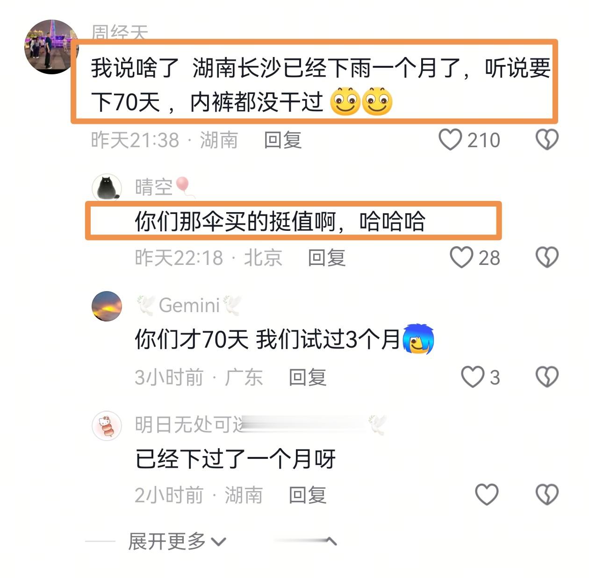Open 晴空's black cat avatar
589x578 pixels.
(107, 187)
